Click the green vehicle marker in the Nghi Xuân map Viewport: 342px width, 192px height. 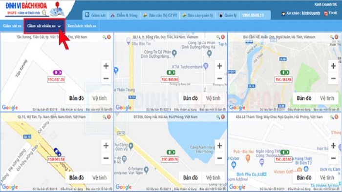coord(285,73)
